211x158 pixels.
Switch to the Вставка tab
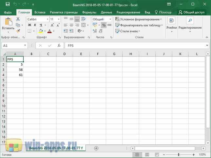(x=40, y=12)
